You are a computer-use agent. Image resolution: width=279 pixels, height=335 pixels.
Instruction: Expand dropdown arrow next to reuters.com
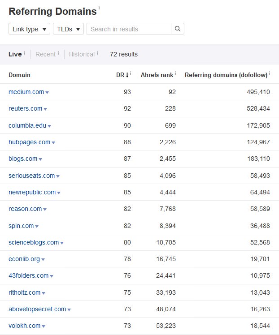click(x=45, y=109)
